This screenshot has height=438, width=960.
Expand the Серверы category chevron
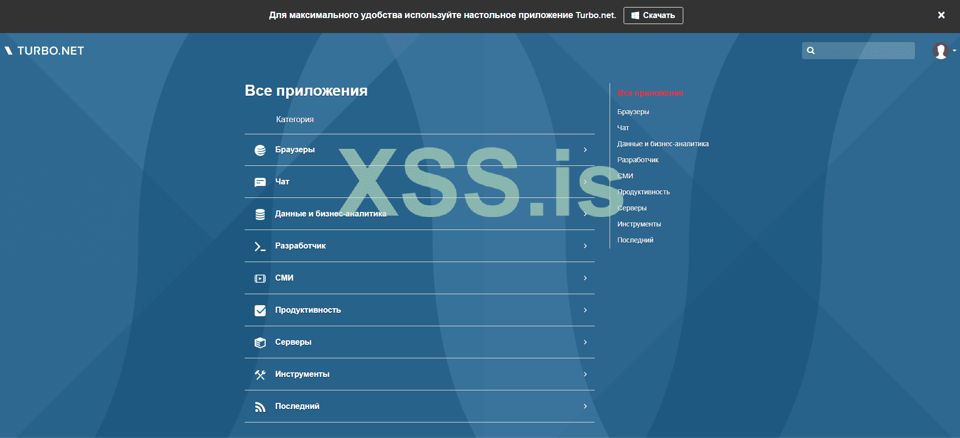585,342
